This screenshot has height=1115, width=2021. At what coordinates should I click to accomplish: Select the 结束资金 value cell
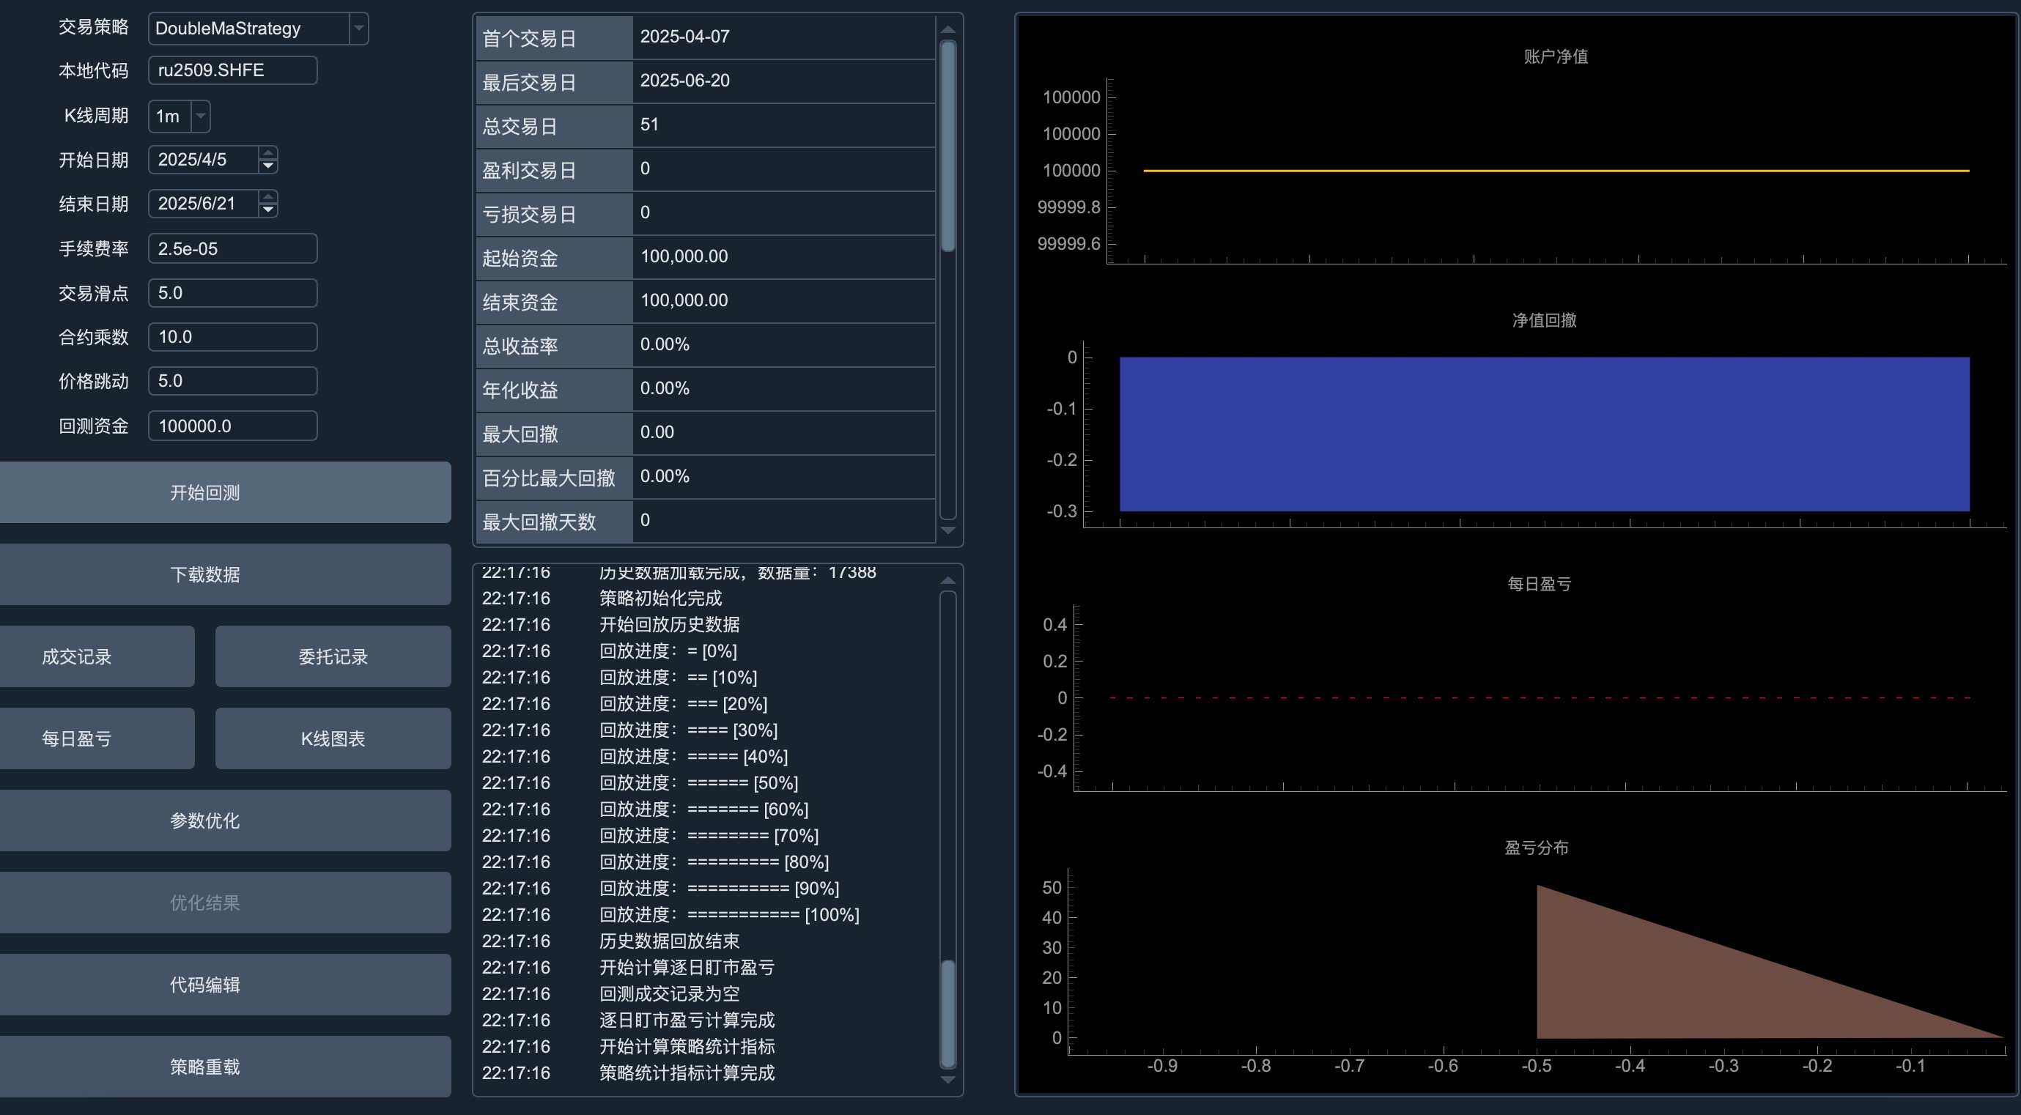784,300
